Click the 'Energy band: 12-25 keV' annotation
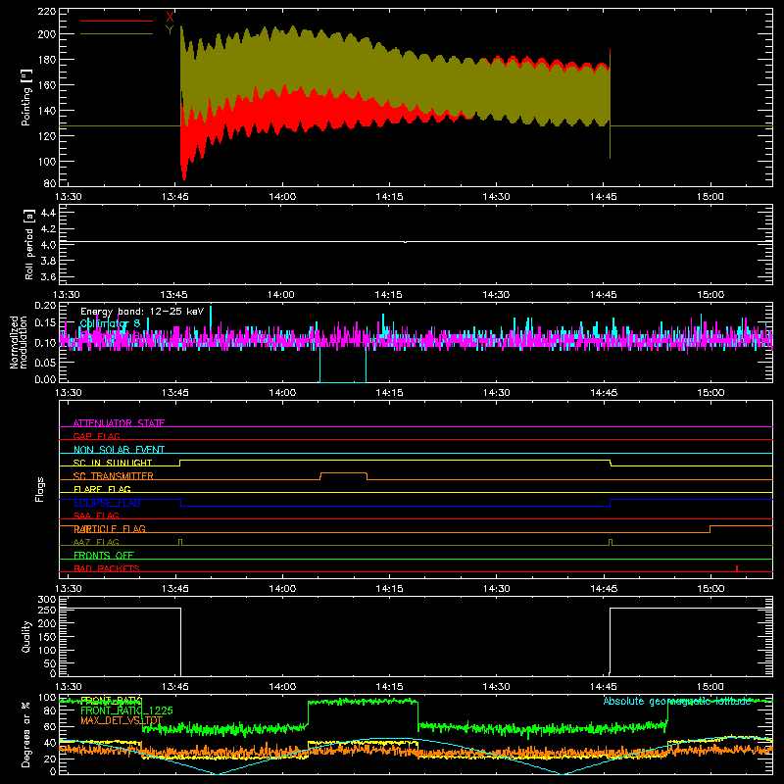Image resolution: width=784 pixels, height=784 pixels. point(142,311)
